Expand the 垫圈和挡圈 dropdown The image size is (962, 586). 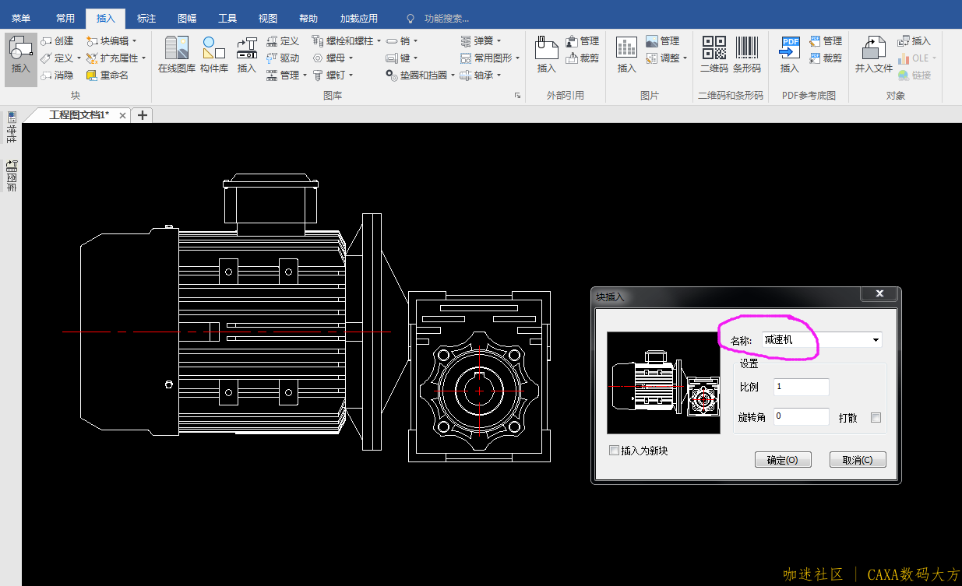tap(453, 75)
